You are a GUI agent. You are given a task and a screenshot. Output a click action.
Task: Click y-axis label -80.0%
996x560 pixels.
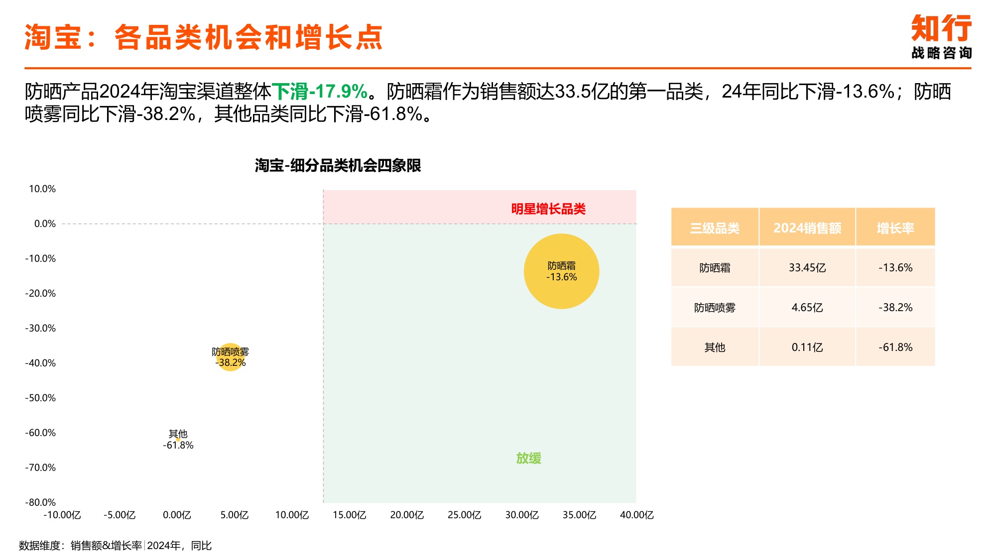[x=40, y=503]
